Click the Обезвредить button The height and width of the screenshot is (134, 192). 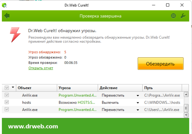(161, 63)
